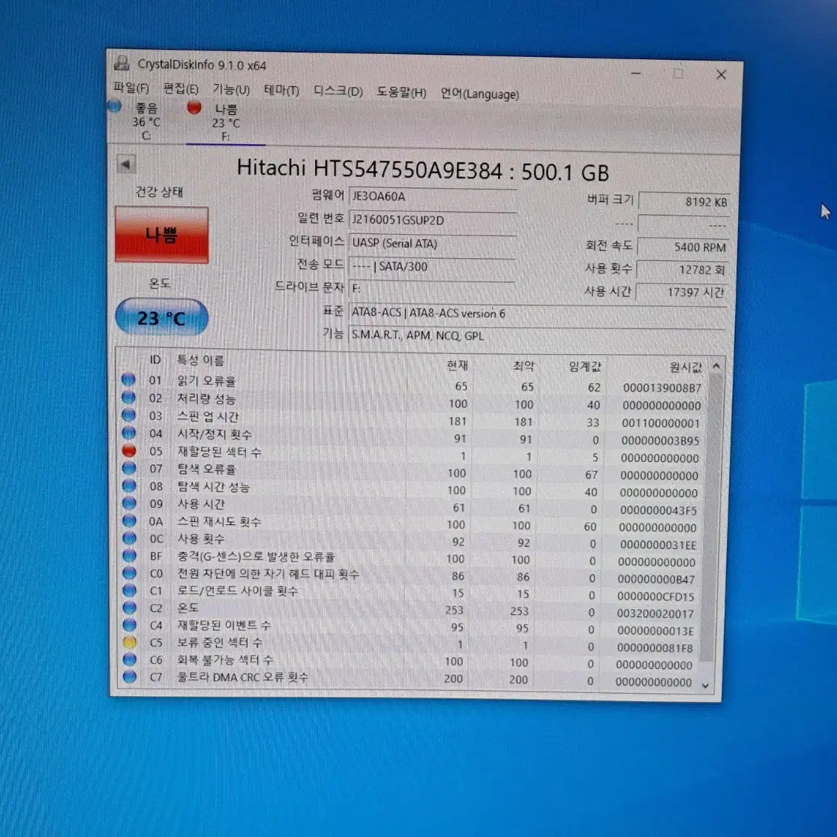The image size is (837, 837).
Task: Click the 임계값 column header
Action: point(585,367)
